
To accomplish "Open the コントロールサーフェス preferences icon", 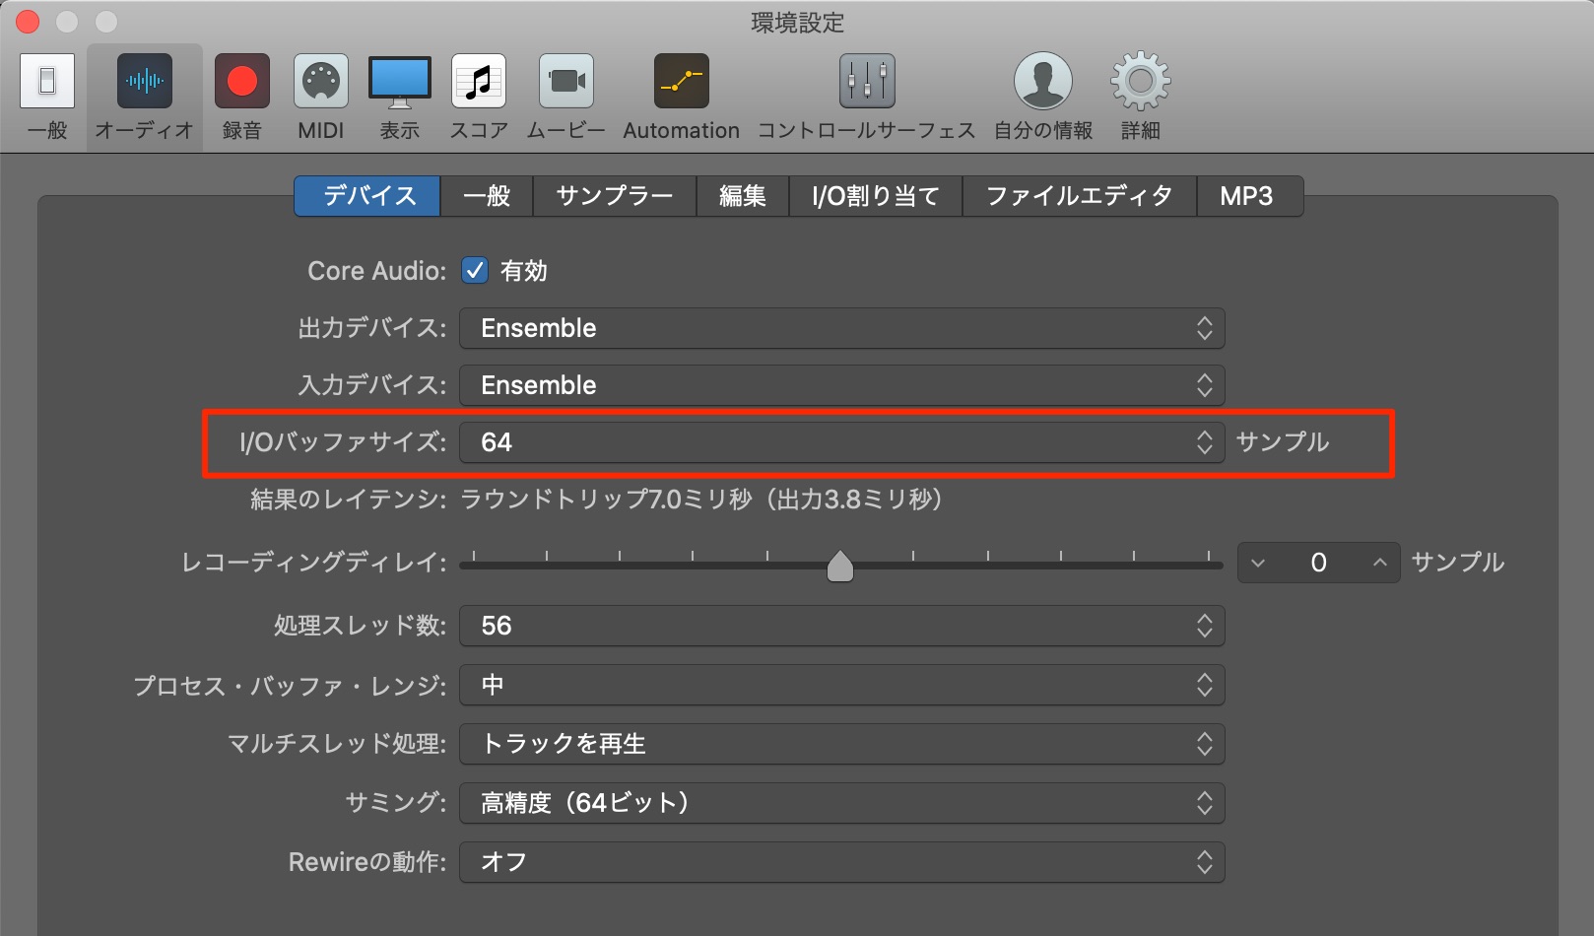I will [867, 82].
